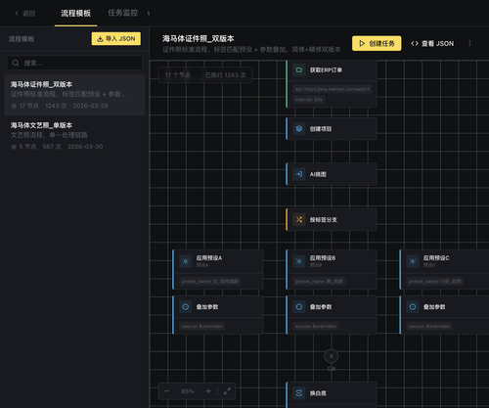Open the 任务监控 tab
Viewport: 489px width, 408px height.
pyautogui.click(x=123, y=13)
